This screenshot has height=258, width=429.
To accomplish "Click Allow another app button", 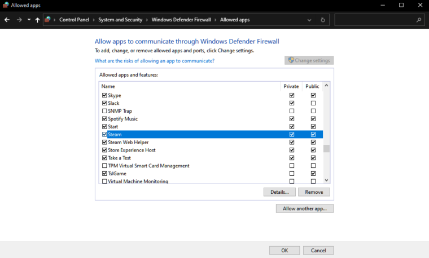I will click(x=305, y=208).
